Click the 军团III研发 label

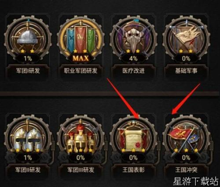tap(81, 170)
